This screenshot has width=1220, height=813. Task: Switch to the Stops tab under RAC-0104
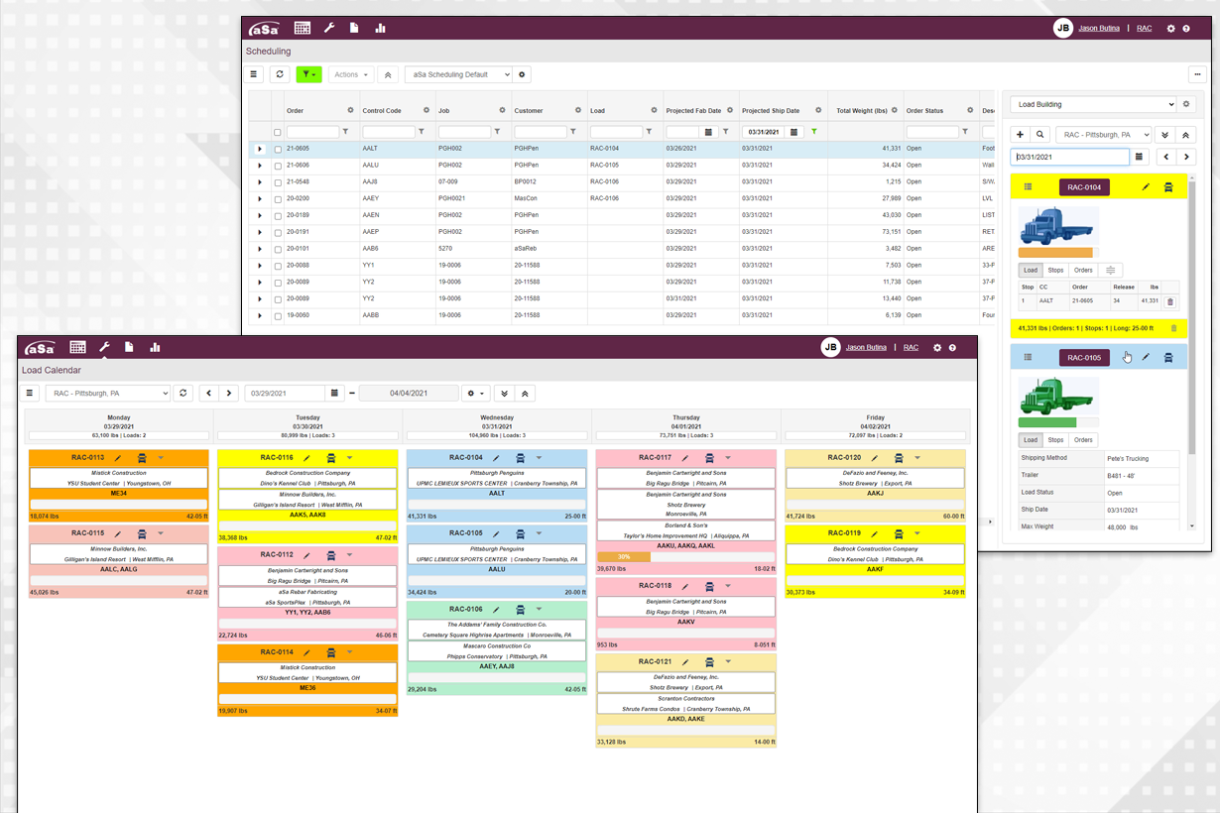tap(1055, 270)
